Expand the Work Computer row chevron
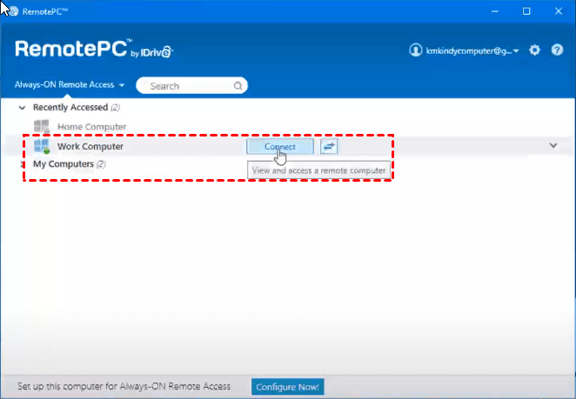The height and width of the screenshot is (399, 576). tap(553, 146)
